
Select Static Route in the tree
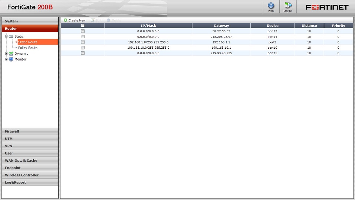click(x=27, y=42)
